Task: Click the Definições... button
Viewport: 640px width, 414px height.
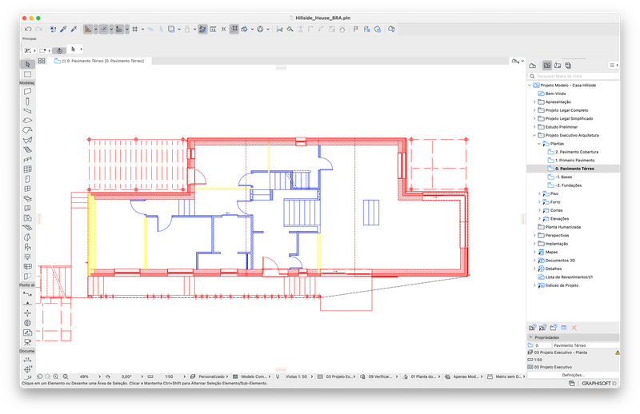Action: [573, 375]
